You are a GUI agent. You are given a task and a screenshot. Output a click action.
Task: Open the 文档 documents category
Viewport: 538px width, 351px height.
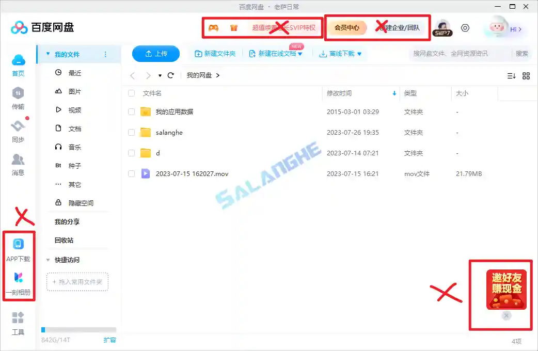[x=75, y=129]
